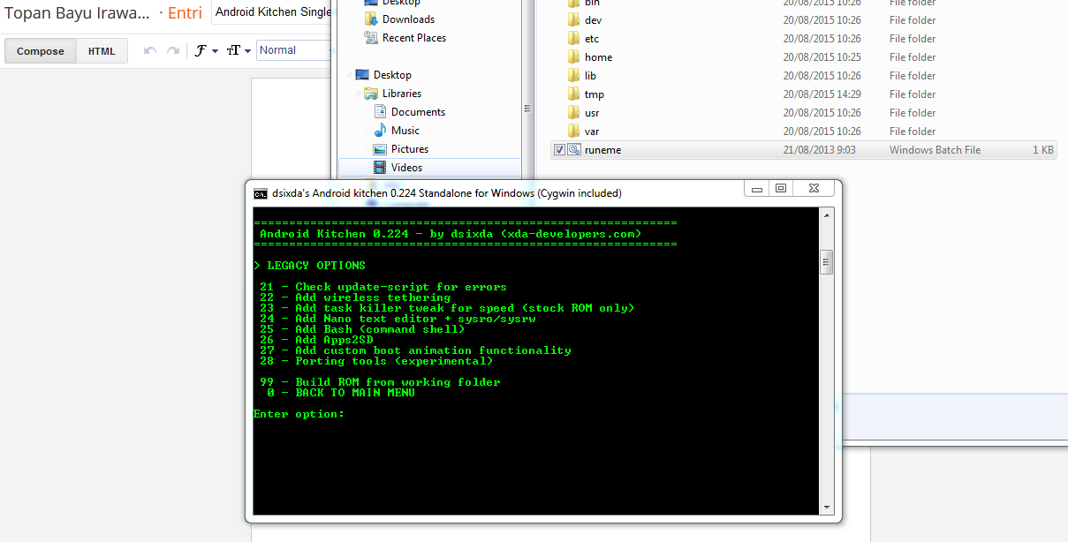Click option 24 Add Nano text editor line
This screenshot has width=1068, height=542.
point(398,319)
